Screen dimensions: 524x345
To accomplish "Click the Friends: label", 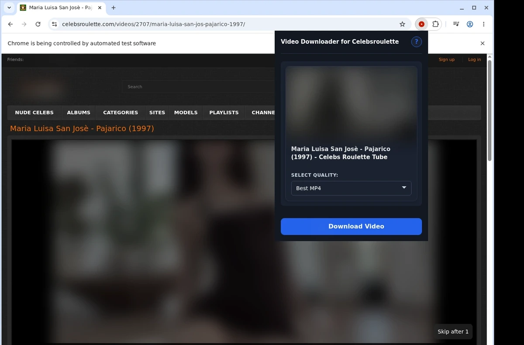I will tap(15, 59).
